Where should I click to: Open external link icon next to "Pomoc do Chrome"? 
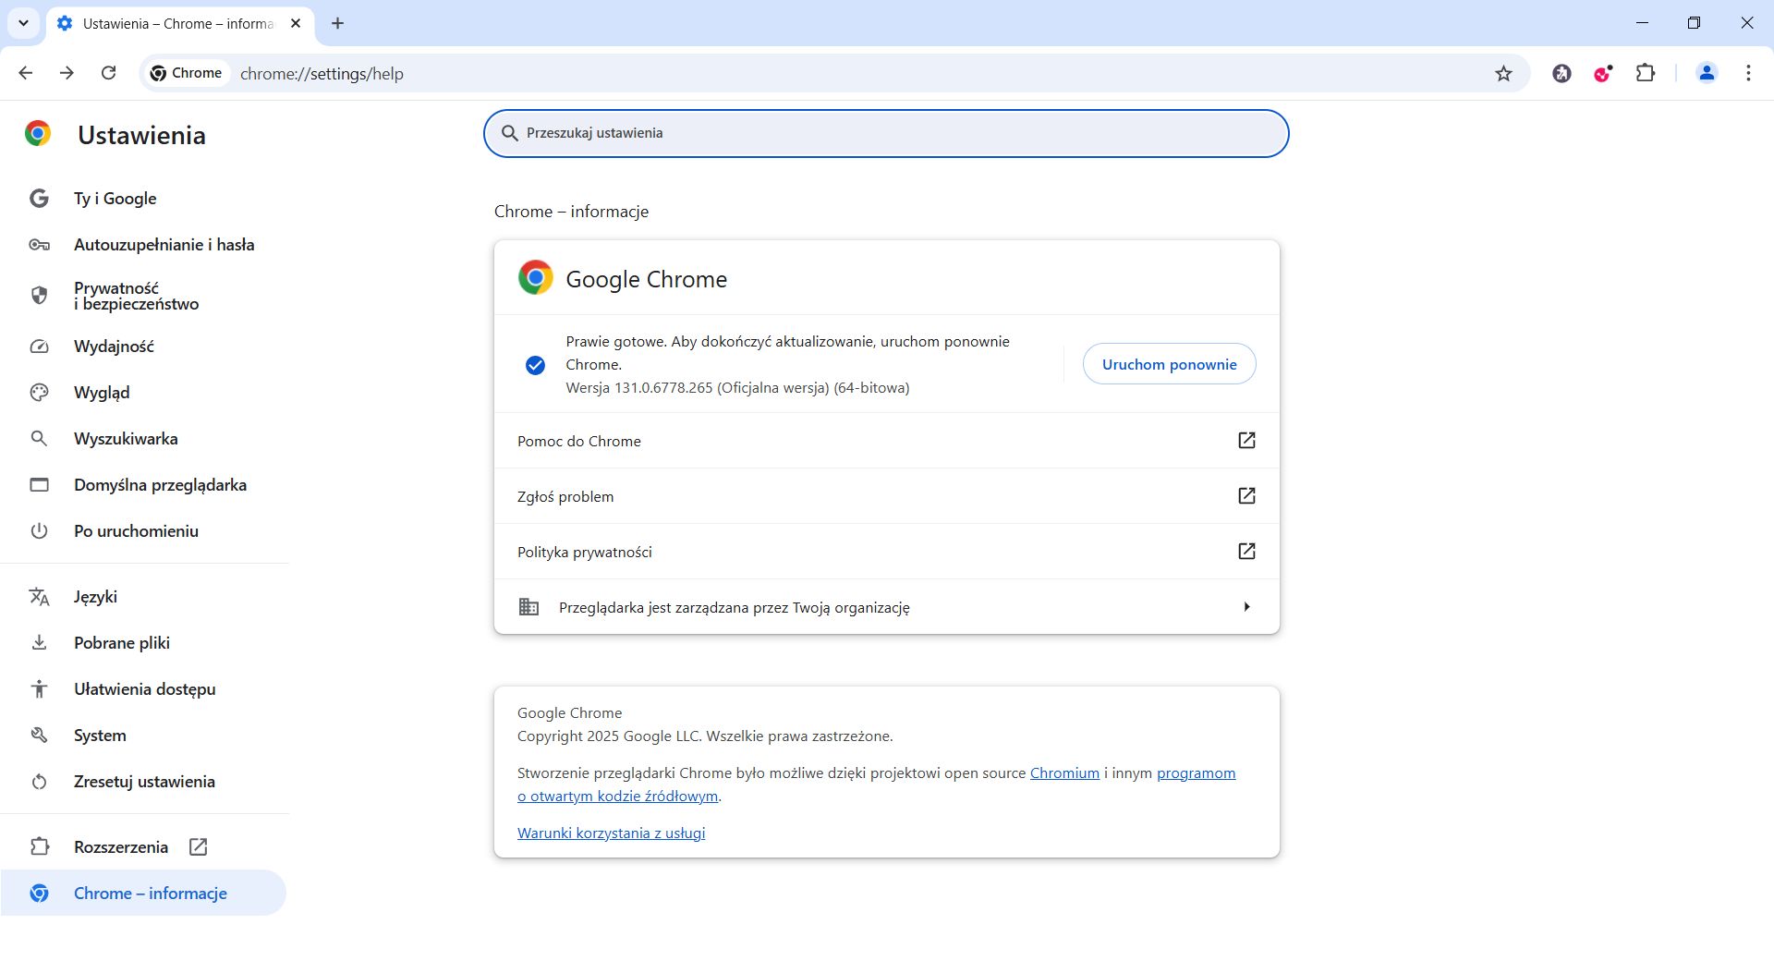coord(1246,441)
